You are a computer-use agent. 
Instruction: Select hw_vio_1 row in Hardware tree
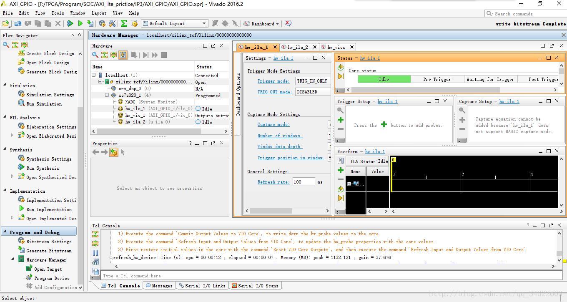coord(160,115)
